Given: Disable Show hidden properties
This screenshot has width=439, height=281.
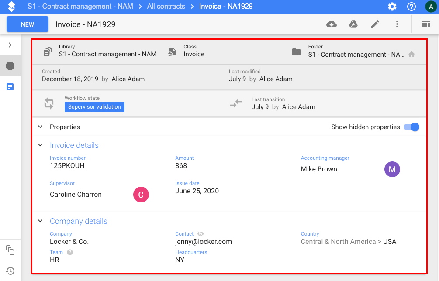Looking at the screenshot, I should pyautogui.click(x=411, y=127).
